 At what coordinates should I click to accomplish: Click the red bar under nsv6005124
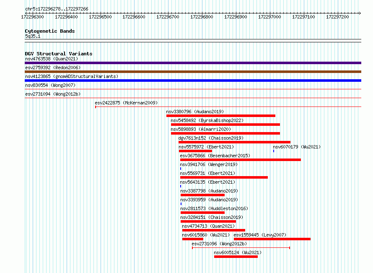pos(236,257)
